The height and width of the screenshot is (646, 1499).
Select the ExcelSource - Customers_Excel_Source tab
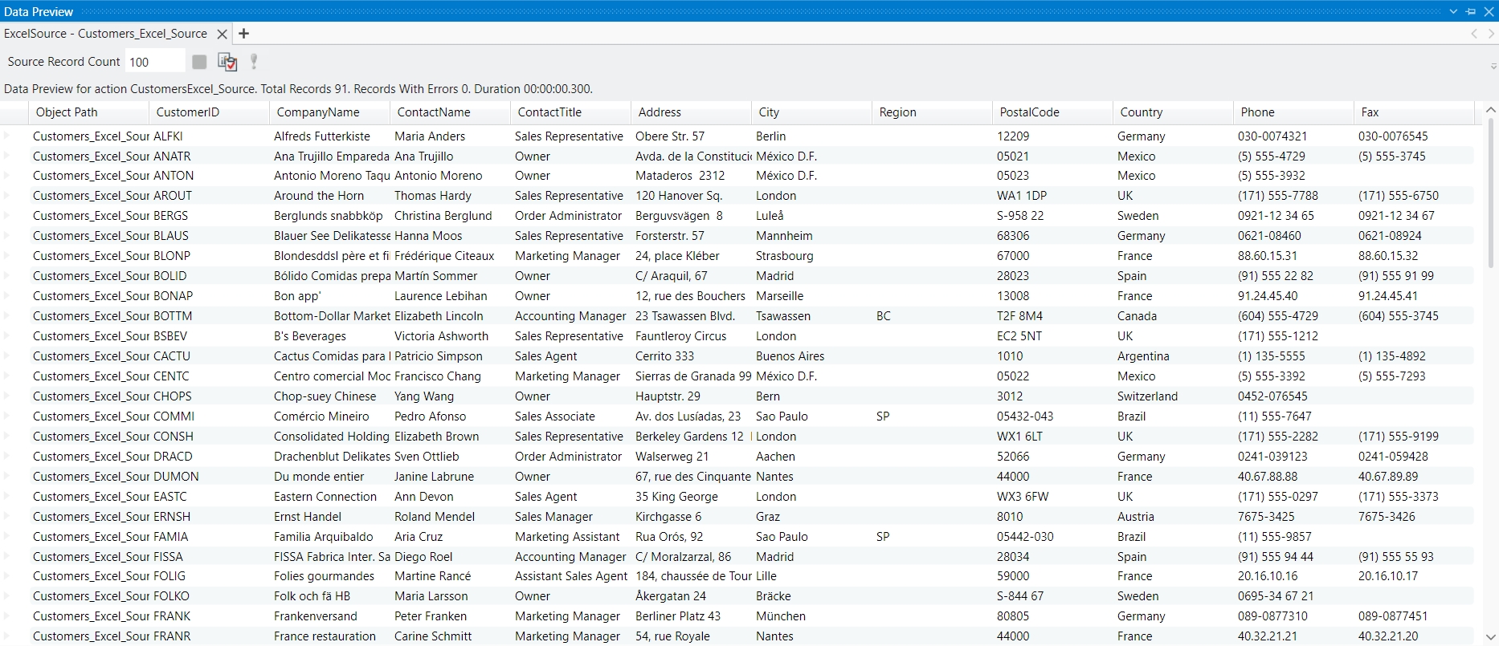point(105,34)
